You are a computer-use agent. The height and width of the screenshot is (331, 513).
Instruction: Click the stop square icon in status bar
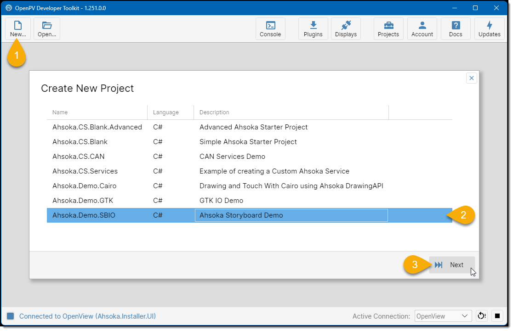(497, 316)
